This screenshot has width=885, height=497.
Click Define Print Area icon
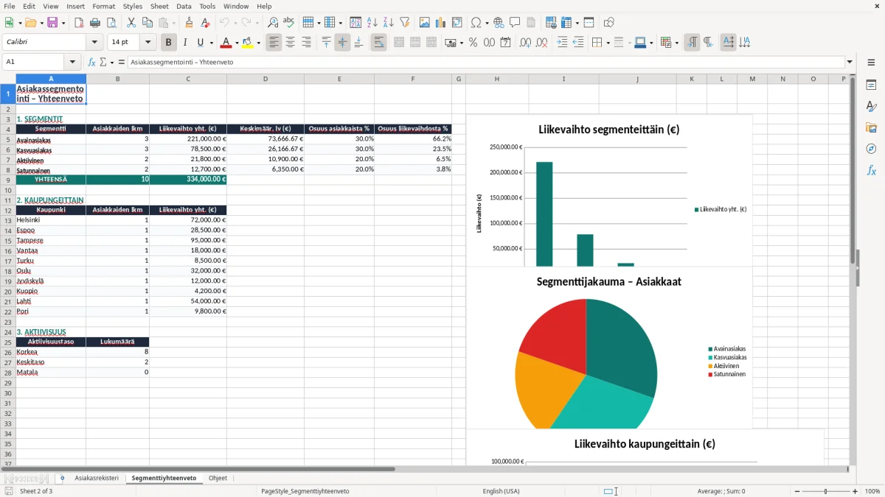point(550,23)
